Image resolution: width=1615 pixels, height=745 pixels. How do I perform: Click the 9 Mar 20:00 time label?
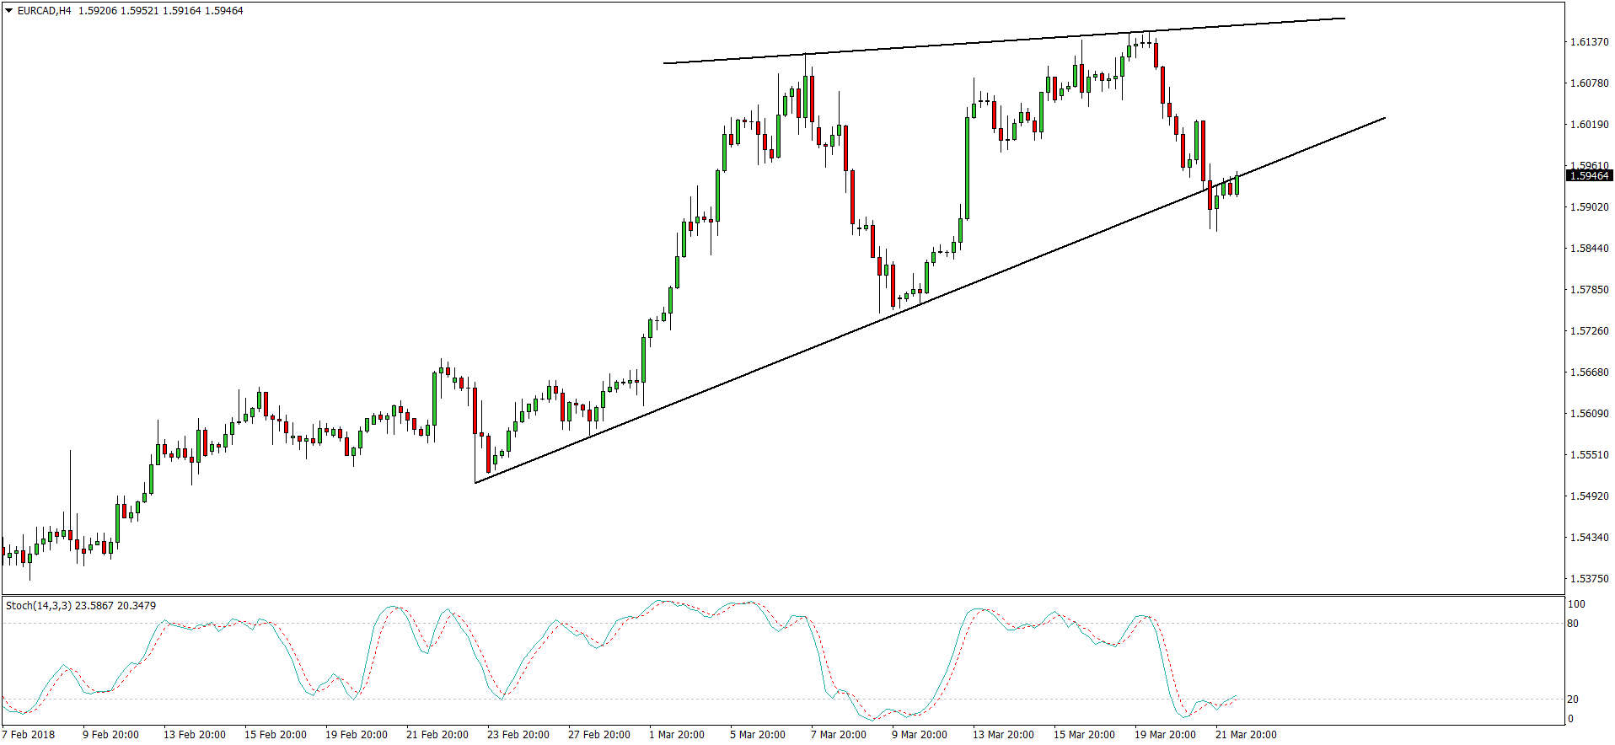[x=920, y=734]
